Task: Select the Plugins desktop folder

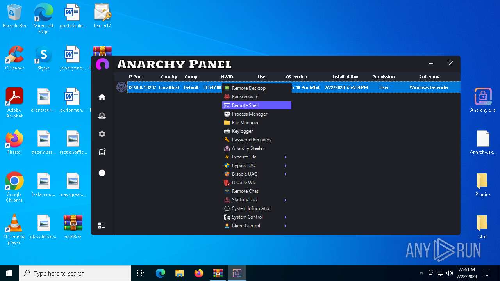Action: pyautogui.click(x=483, y=185)
